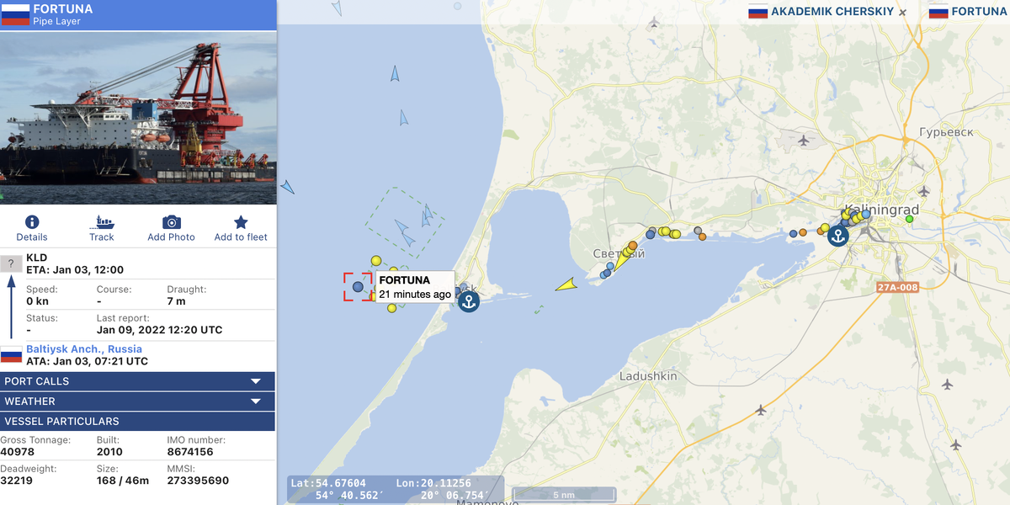Click Deadweight value 32219
The image size is (1010, 505).
[16, 481]
